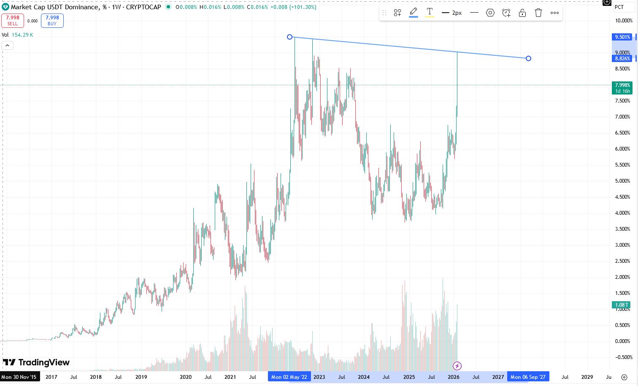Open the drawing templates icon

tap(397, 13)
